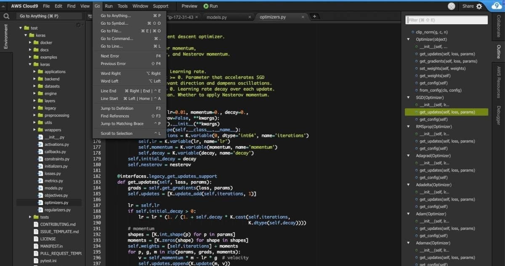
Task: Click the outline Filter input field
Action: click(x=447, y=20)
